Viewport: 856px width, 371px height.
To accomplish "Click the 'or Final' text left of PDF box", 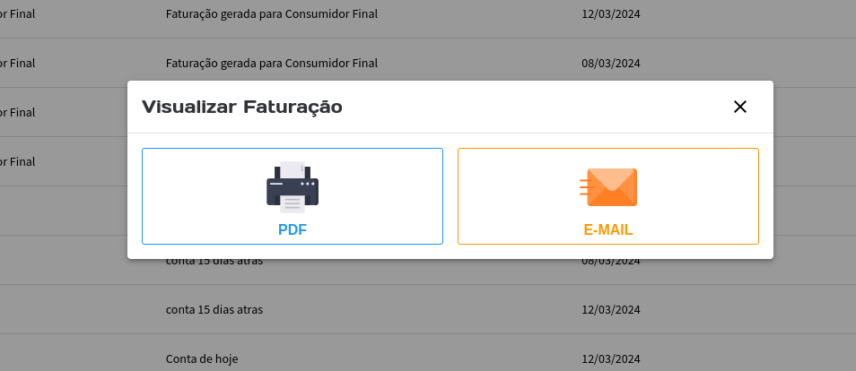I will point(17,161).
